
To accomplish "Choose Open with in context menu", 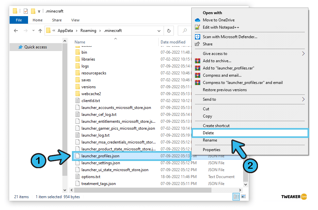I will point(212,13).
